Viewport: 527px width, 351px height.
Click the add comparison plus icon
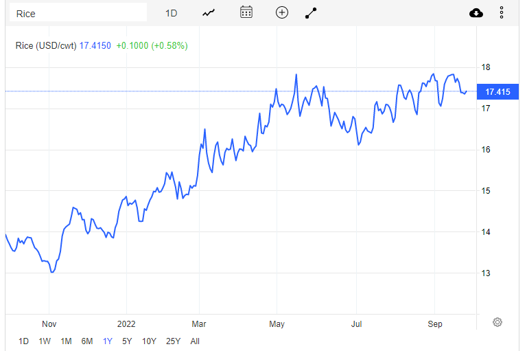(x=281, y=13)
